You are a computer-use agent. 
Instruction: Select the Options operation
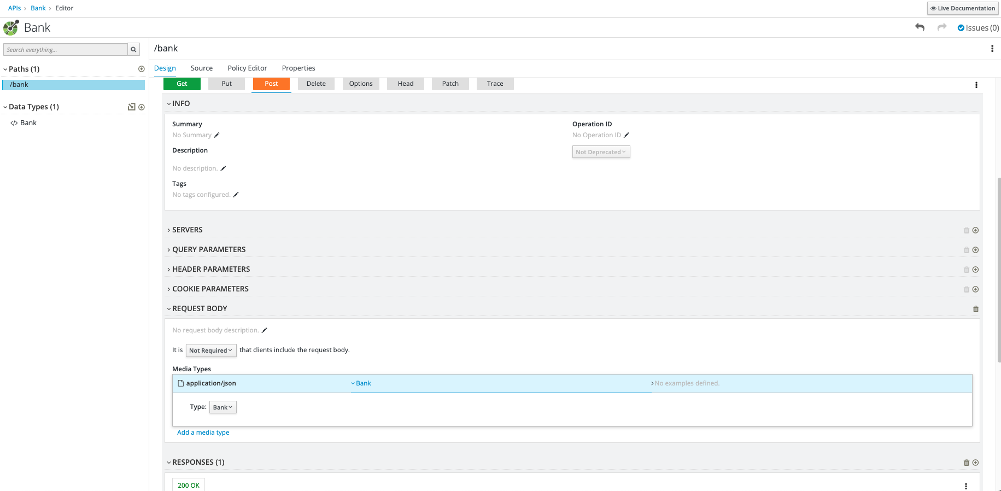tap(361, 84)
